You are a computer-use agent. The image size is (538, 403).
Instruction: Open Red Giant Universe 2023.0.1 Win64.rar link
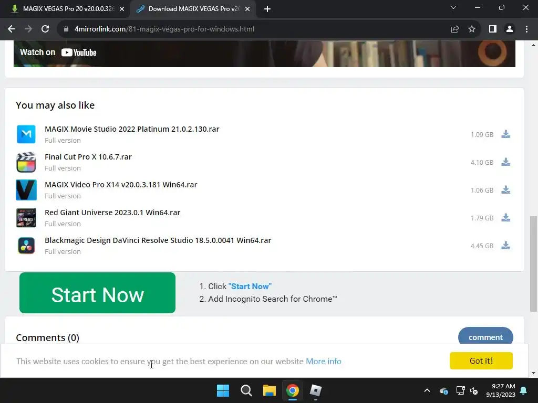[112, 213]
